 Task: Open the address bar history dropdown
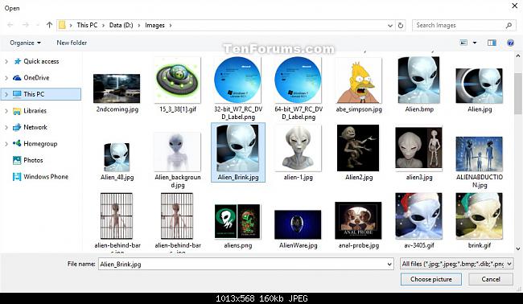tap(390, 26)
